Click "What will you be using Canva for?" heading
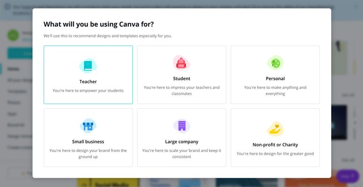363x187 pixels. [98, 24]
